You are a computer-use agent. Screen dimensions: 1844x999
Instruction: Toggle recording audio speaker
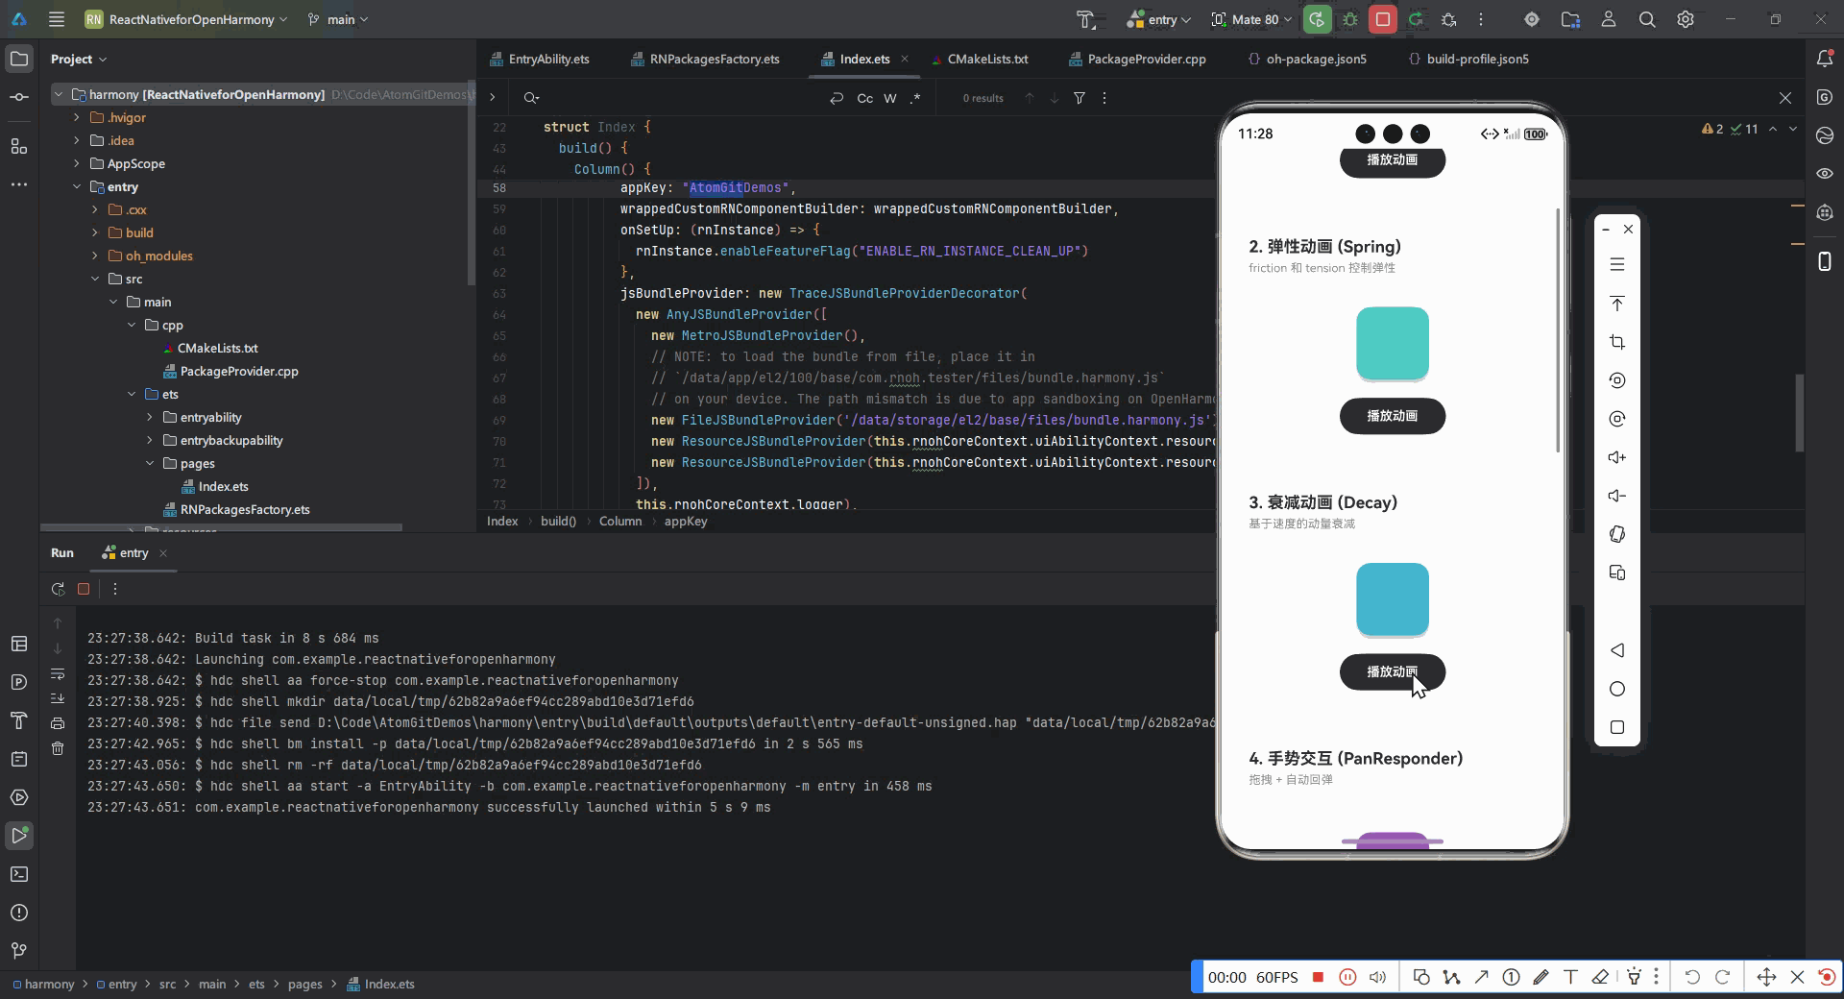[1377, 977]
